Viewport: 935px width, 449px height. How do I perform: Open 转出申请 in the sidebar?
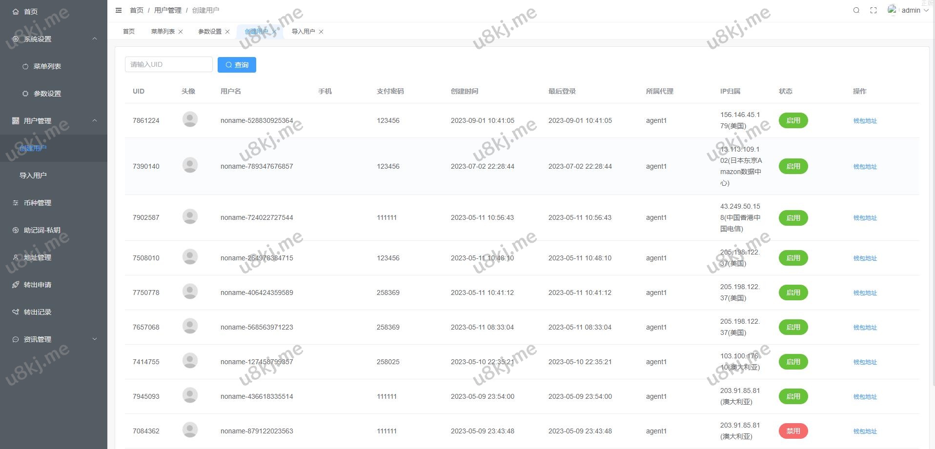point(38,285)
